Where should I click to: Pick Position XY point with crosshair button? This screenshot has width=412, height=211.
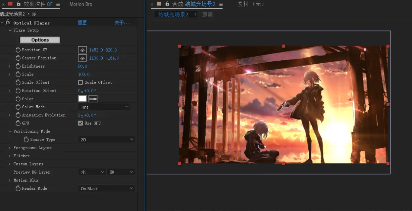click(82, 50)
